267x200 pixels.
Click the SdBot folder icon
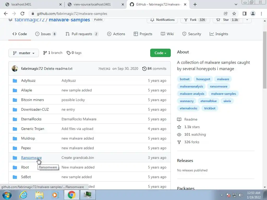15,177
